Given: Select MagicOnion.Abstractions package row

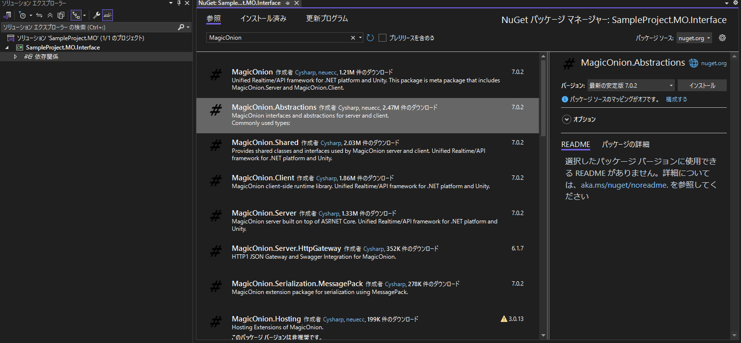Looking at the screenshot, I should coord(367,116).
